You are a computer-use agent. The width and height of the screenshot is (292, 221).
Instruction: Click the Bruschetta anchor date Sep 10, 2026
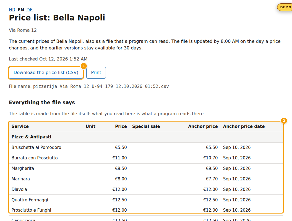point(237,148)
